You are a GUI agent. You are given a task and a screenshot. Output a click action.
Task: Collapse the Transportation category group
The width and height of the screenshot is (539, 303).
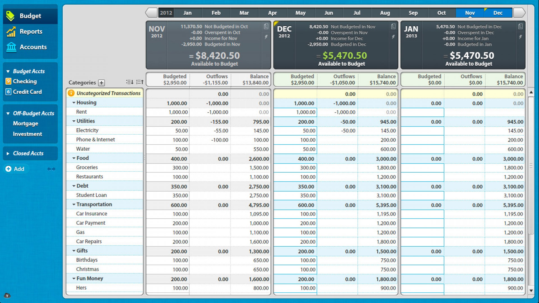pyautogui.click(x=74, y=205)
